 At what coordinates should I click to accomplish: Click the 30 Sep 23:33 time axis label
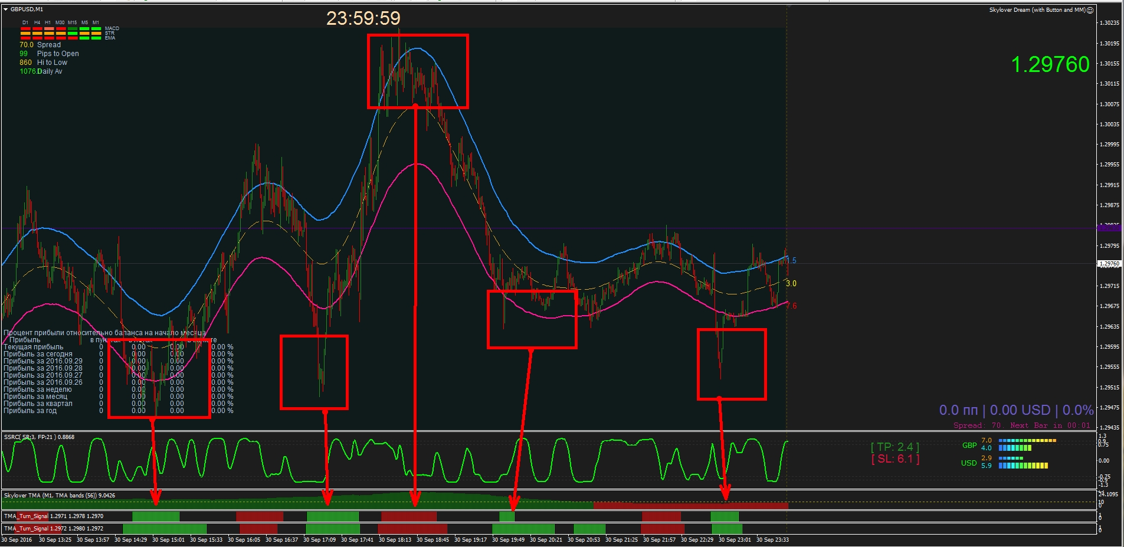[772, 540]
